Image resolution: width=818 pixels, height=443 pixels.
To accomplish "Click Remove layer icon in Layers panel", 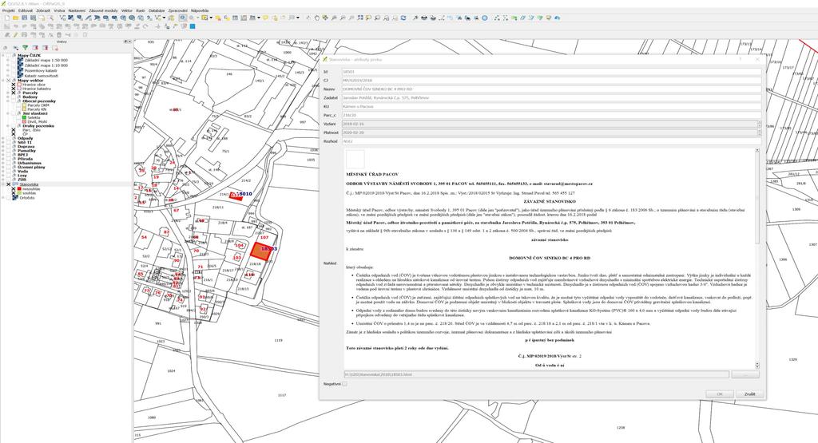I will [x=54, y=47].
